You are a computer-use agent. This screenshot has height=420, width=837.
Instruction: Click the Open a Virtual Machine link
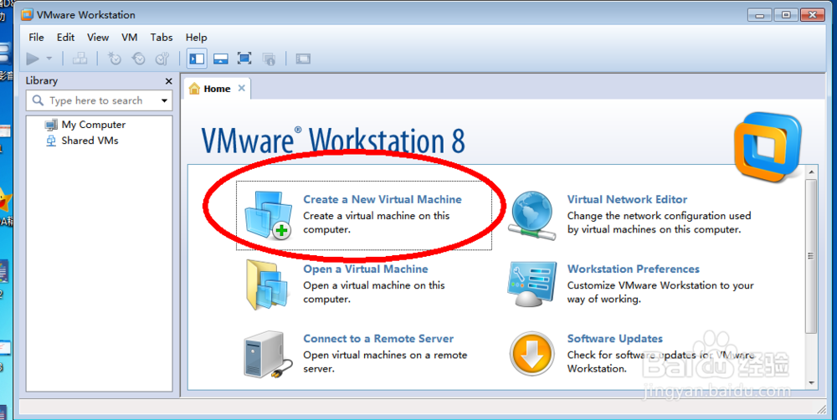[366, 269]
